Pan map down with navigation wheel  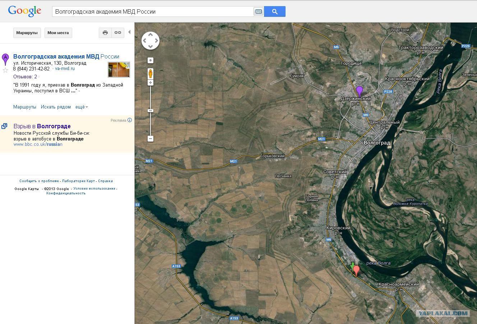pos(150,47)
